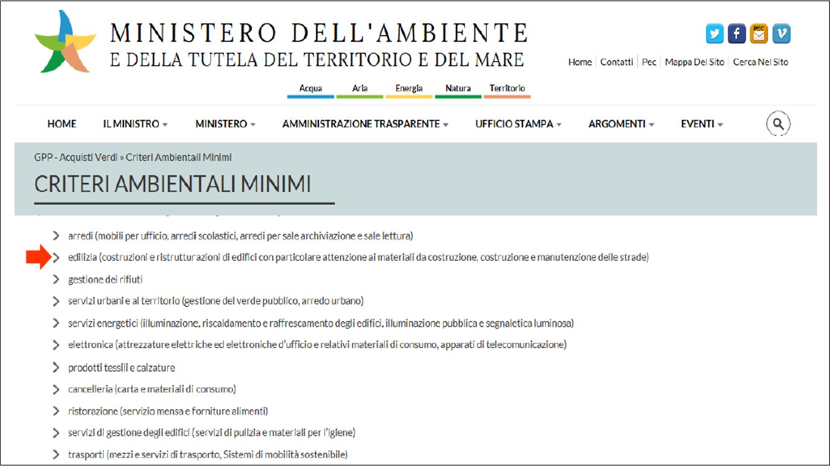Open the Contatti link
This screenshot has height=466, width=830.
pyautogui.click(x=617, y=62)
